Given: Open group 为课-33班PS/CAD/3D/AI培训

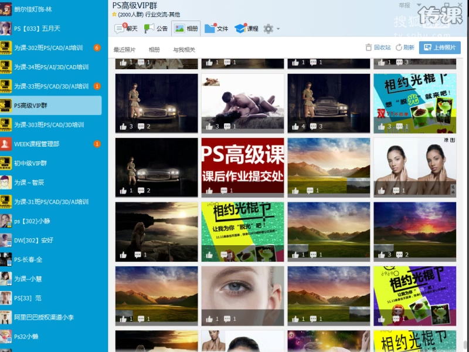Looking at the screenshot, I should point(51,86).
